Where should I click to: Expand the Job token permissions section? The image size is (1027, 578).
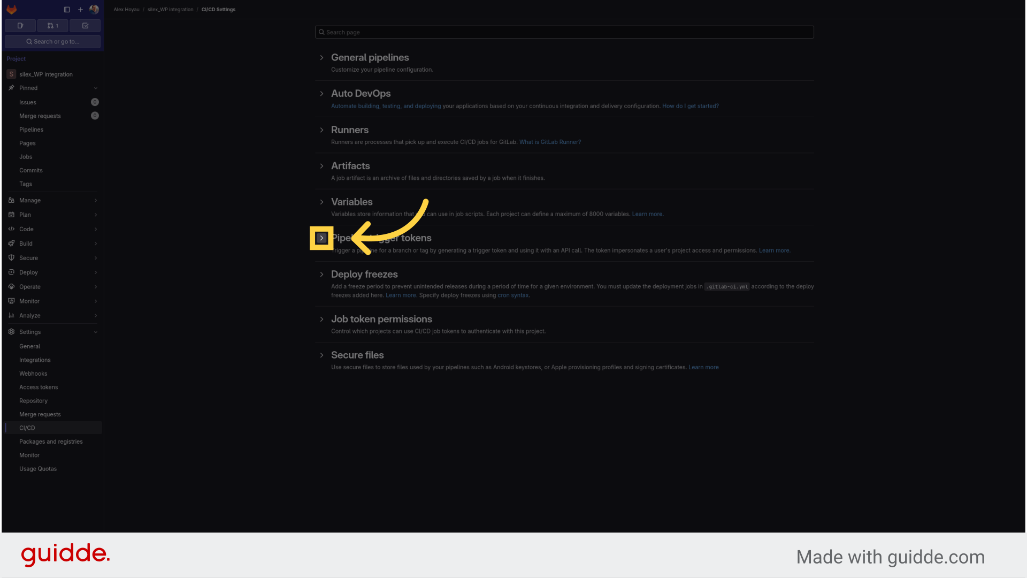(x=321, y=320)
